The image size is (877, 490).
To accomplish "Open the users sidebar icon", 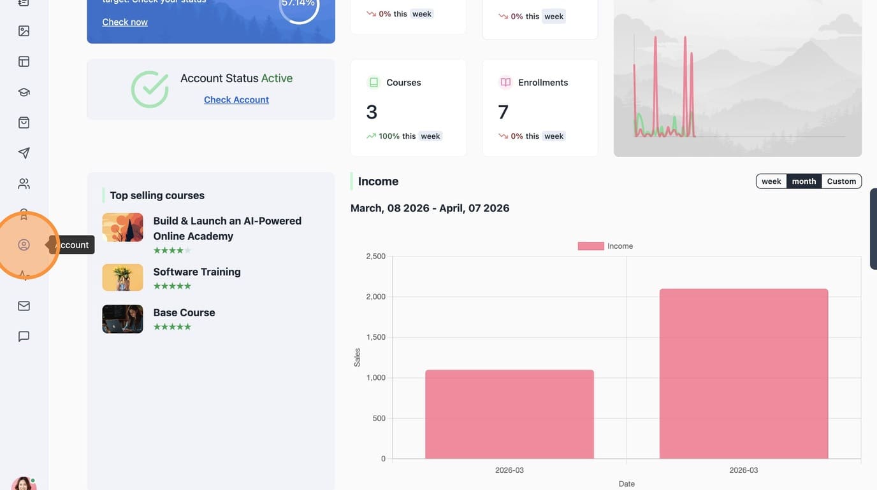I will [x=24, y=183].
